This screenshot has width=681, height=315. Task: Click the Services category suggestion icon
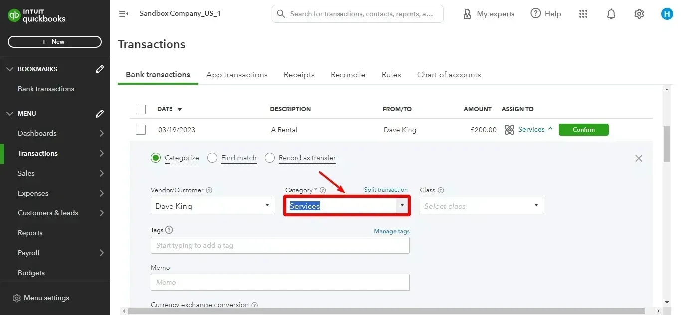tap(509, 130)
